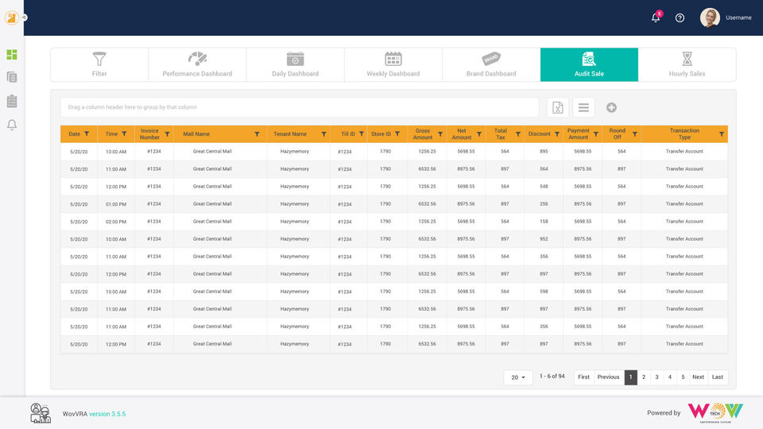Open the sidebar dashboard grid icon
Image resolution: width=763 pixels, height=429 pixels.
point(12,55)
